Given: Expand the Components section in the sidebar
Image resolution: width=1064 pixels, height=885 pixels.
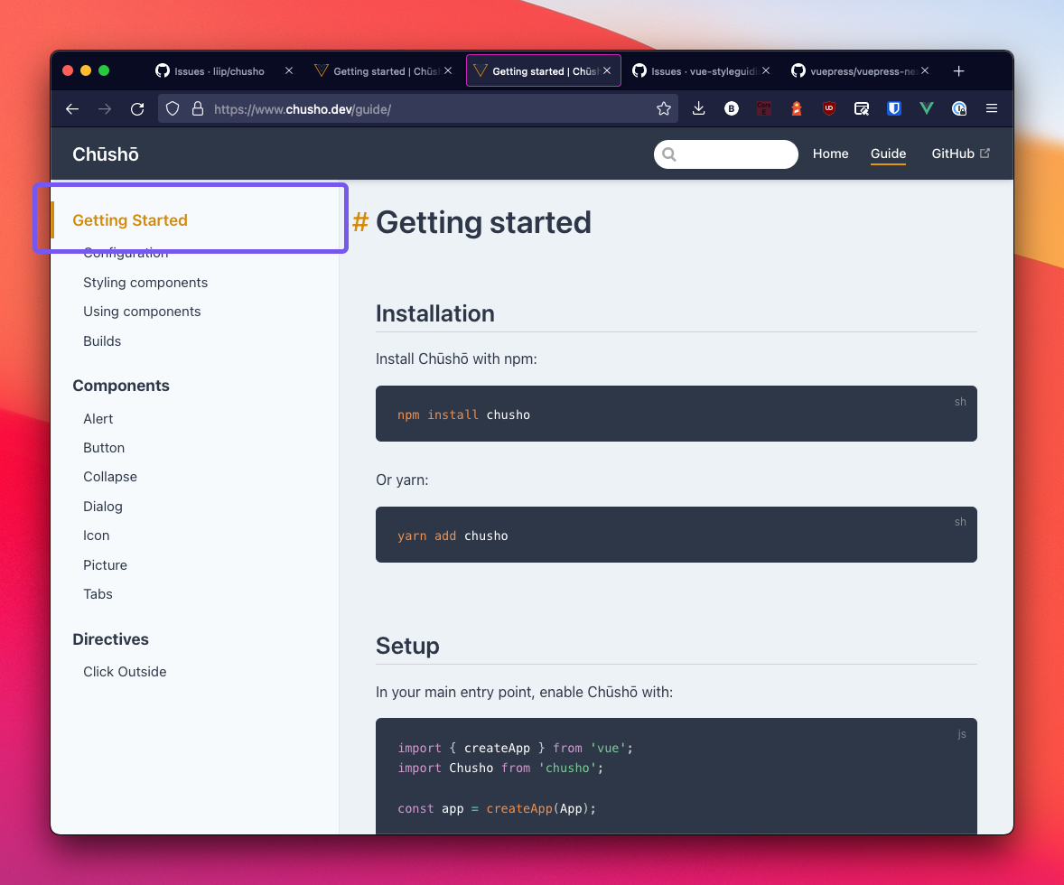Looking at the screenshot, I should point(121,386).
